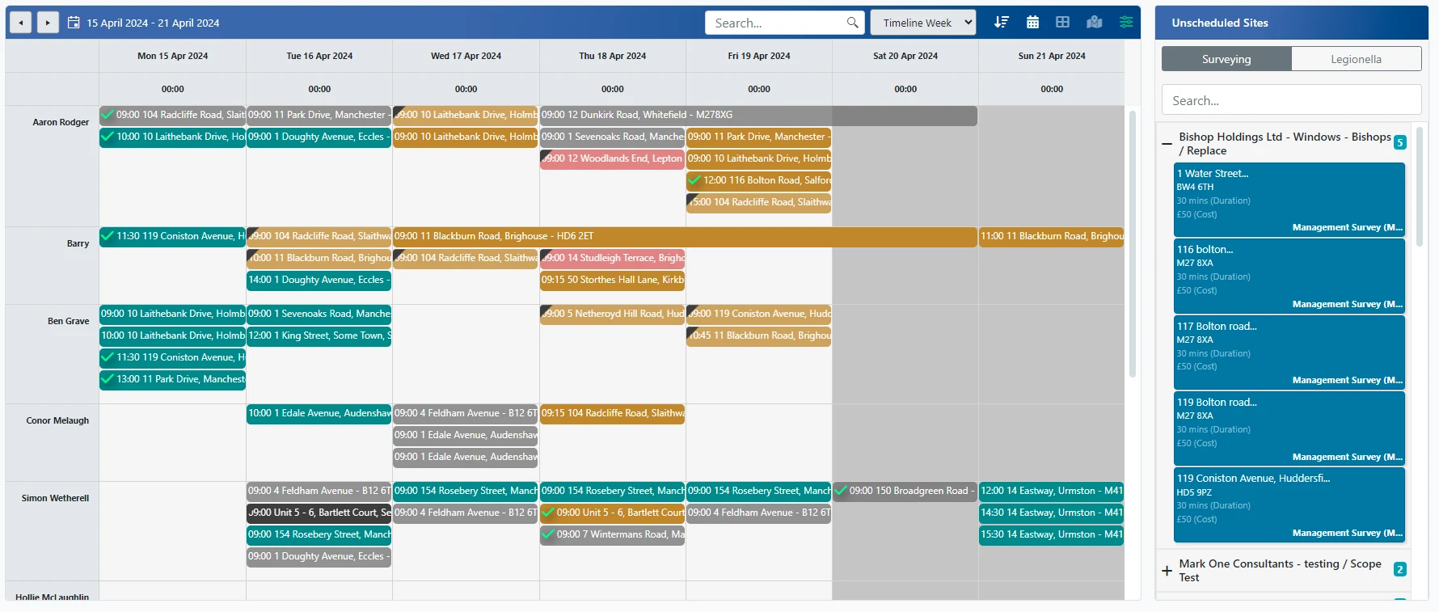This screenshot has width=1439, height=612.
Task: Click the sort descending icon
Action: [x=1001, y=23]
